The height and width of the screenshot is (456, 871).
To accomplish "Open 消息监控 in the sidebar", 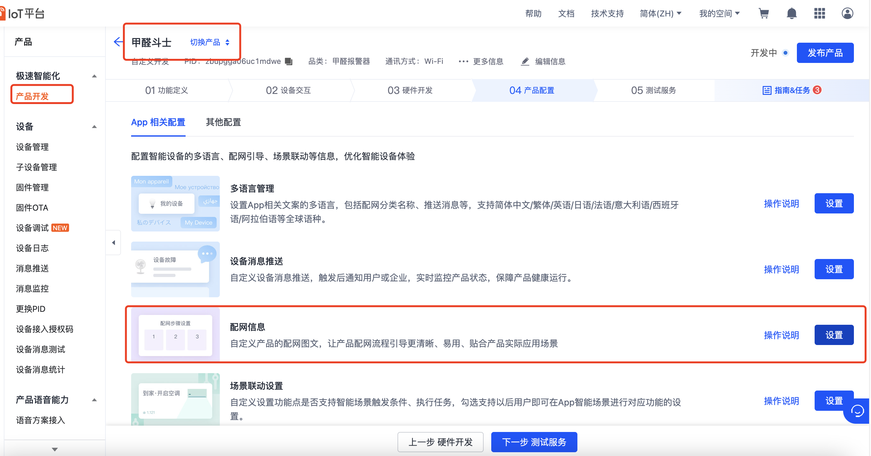I will pos(32,289).
